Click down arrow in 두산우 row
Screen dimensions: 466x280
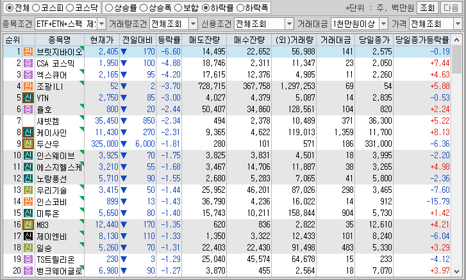(x=124, y=144)
